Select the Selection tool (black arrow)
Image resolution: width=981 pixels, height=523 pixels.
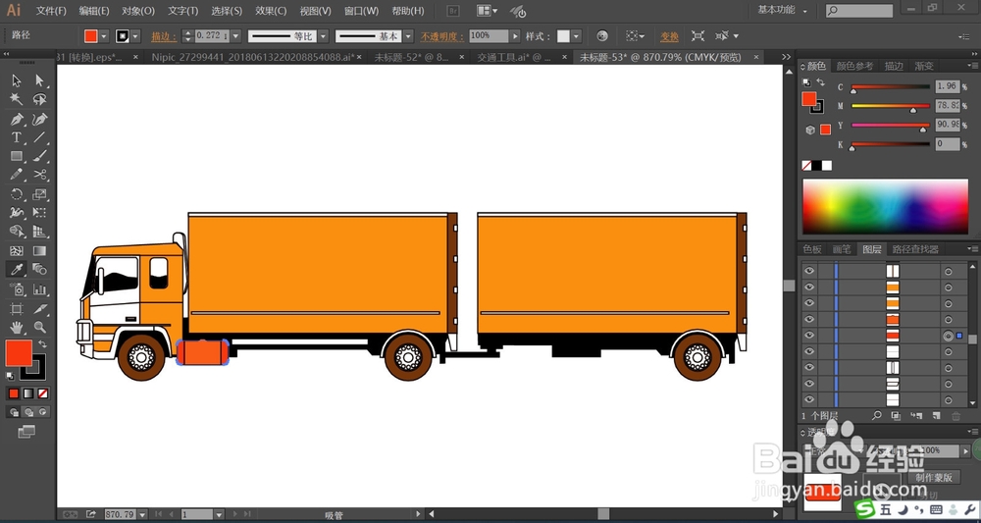tap(17, 80)
